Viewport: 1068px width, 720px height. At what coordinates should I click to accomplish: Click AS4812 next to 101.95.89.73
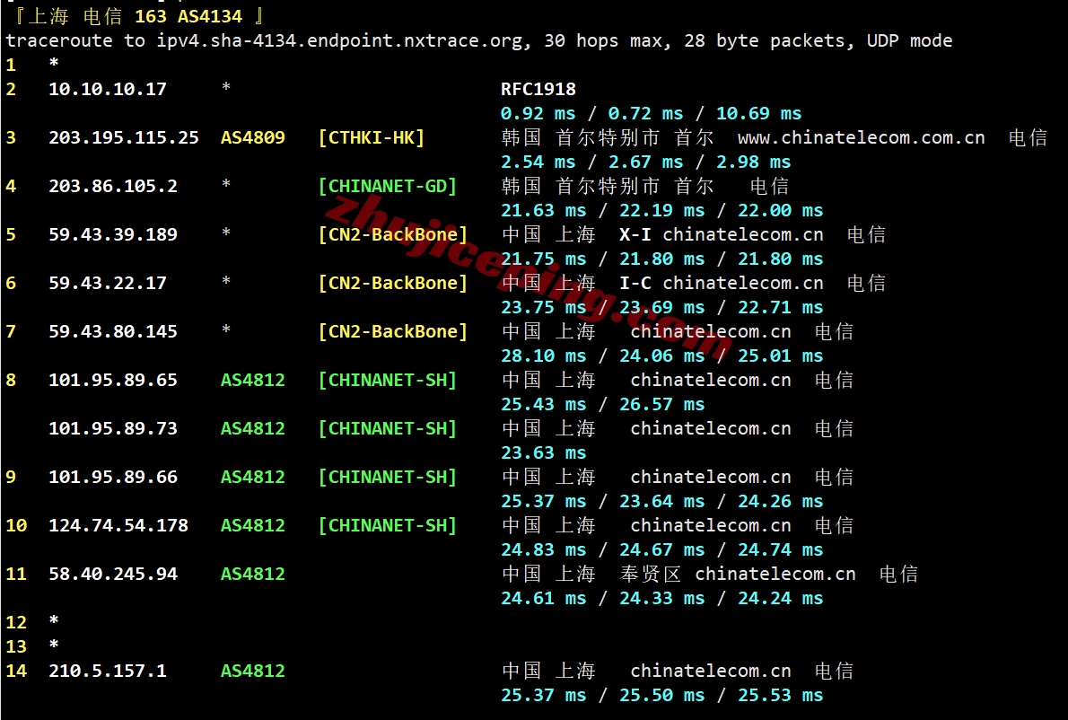coord(253,428)
